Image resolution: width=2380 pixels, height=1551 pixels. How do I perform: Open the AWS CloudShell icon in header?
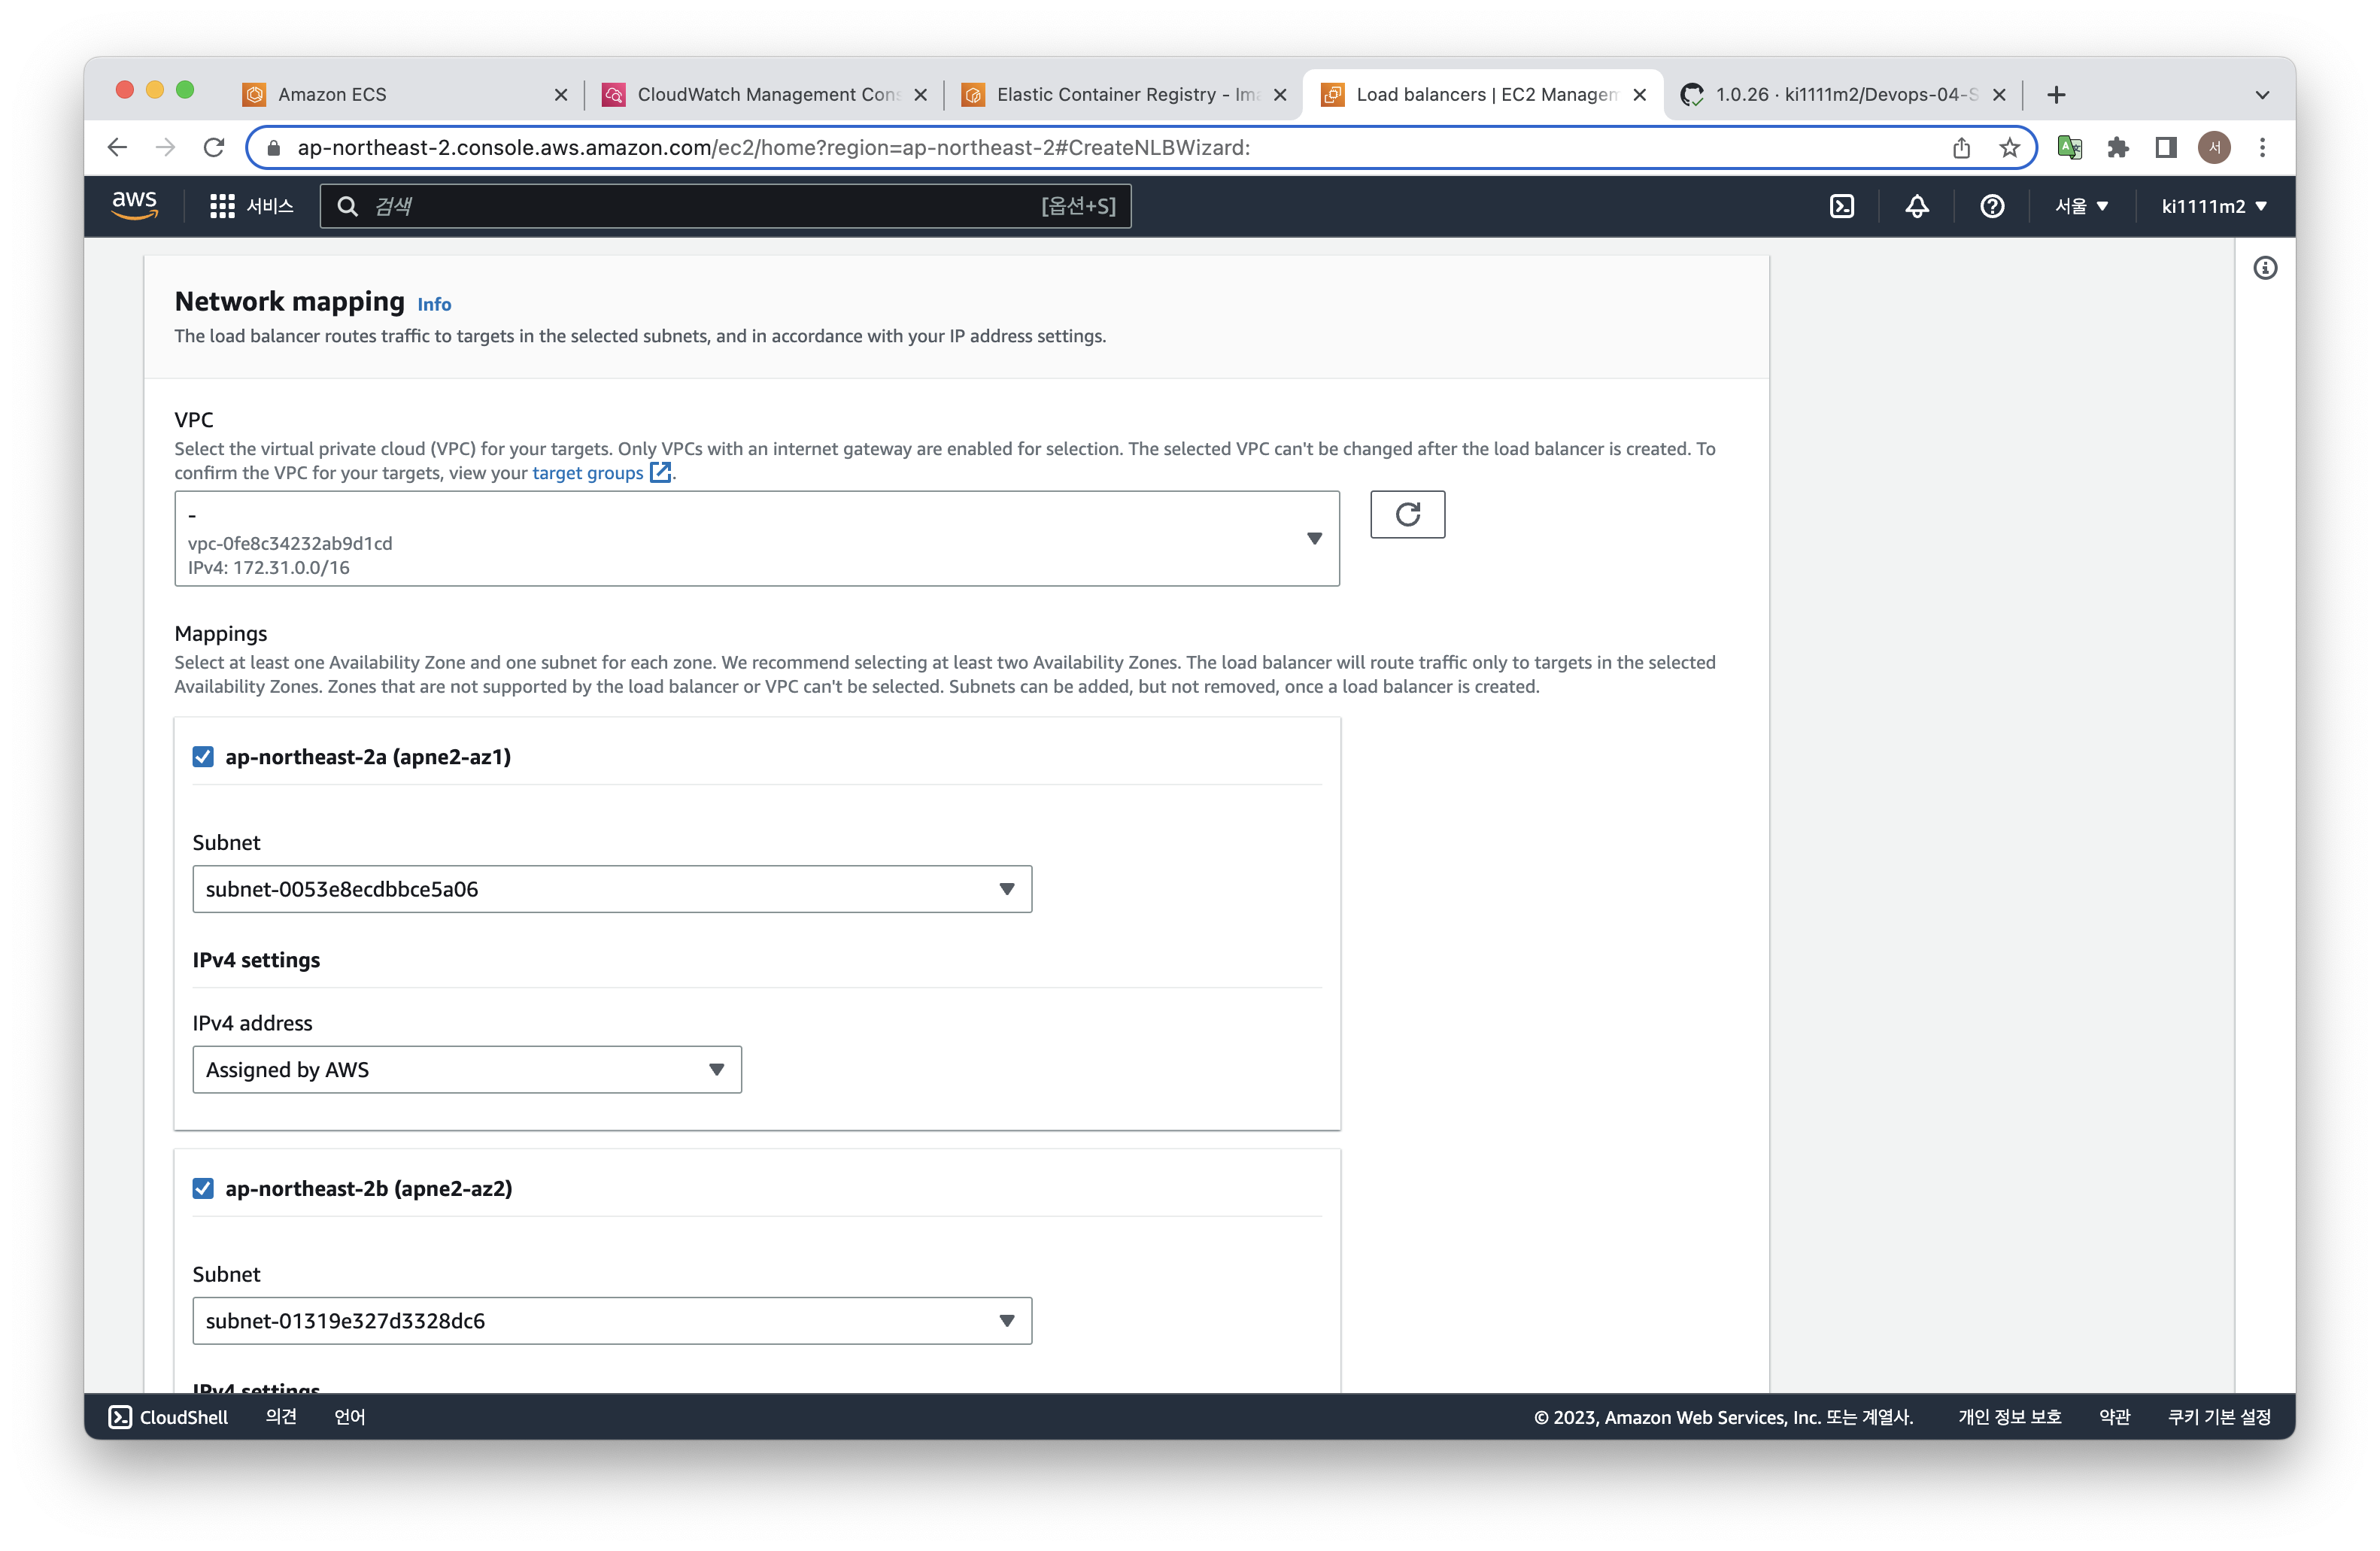tap(1841, 206)
